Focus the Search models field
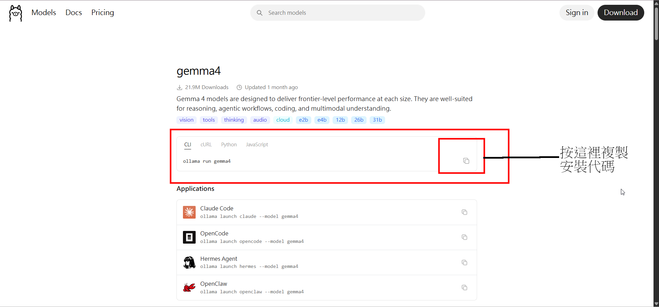The width and height of the screenshot is (659, 307). tap(338, 13)
